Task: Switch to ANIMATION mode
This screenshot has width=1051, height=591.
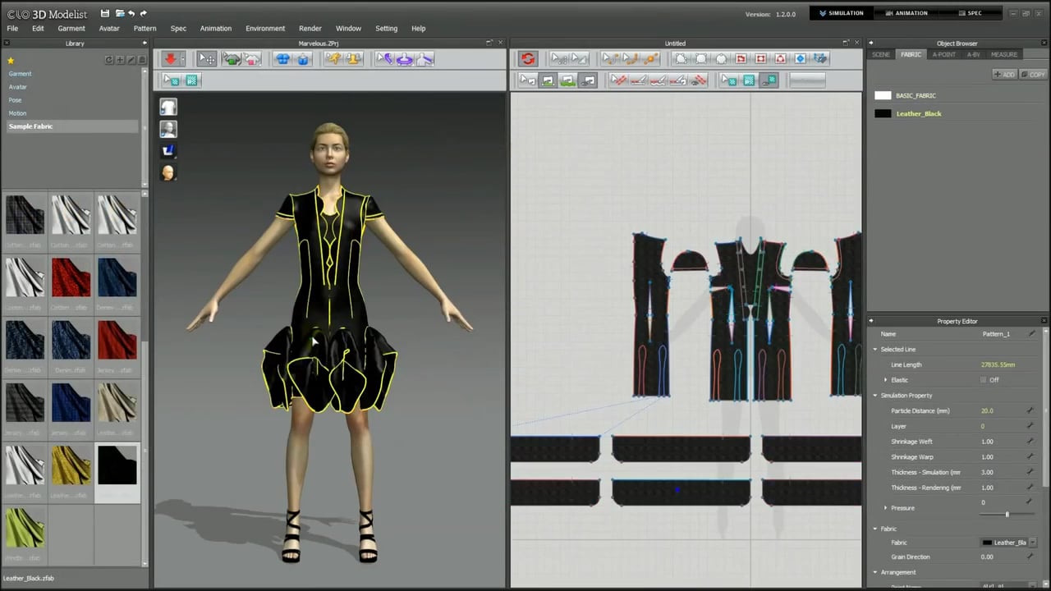Action: [906, 13]
